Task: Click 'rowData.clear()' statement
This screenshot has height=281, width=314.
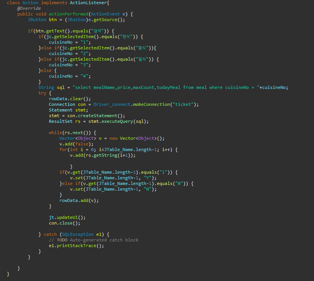Action: (70, 99)
